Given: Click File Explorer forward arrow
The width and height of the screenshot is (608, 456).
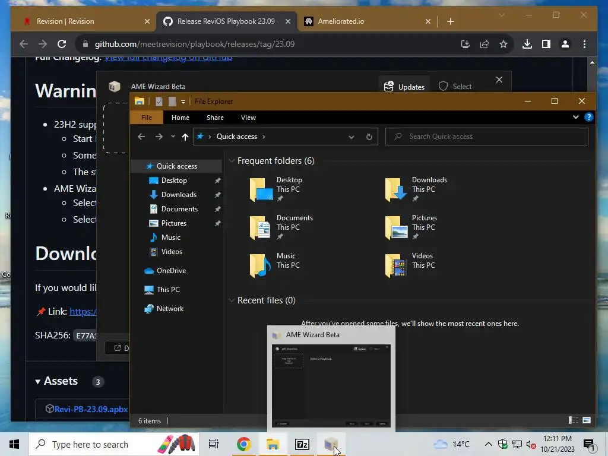Looking at the screenshot, I should tap(159, 137).
